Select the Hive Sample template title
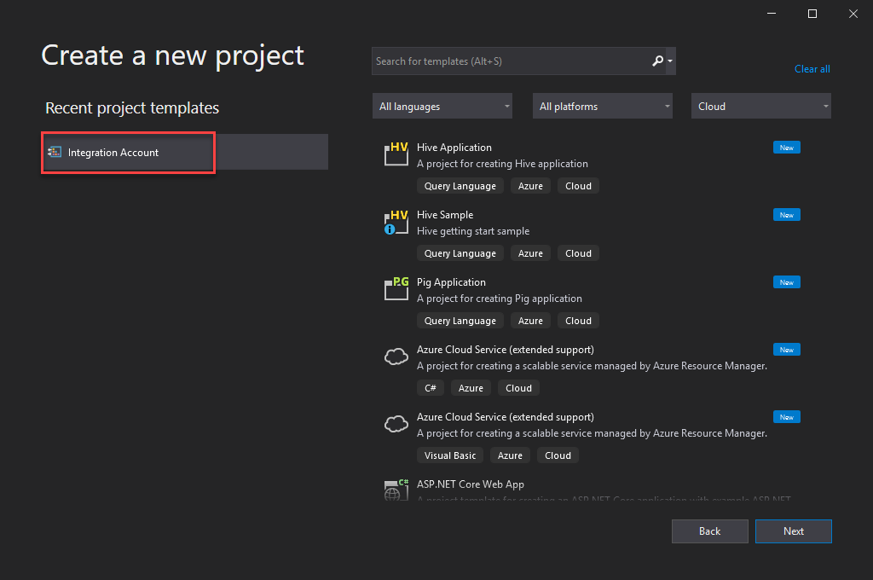 pyautogui.click(x=445, y=214)
